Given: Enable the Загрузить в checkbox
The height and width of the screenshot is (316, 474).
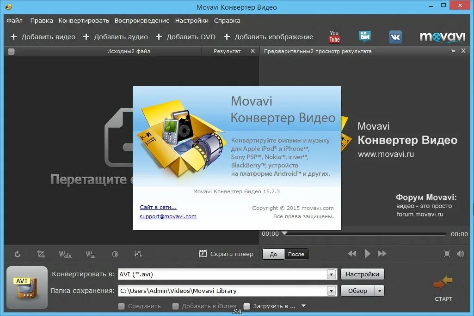Looking at the screenshot, I should (x=246, y=306).
